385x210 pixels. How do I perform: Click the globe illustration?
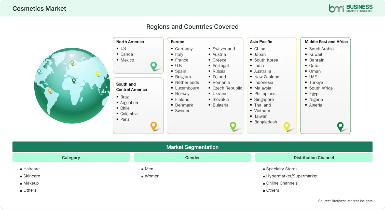coord(72,86)
